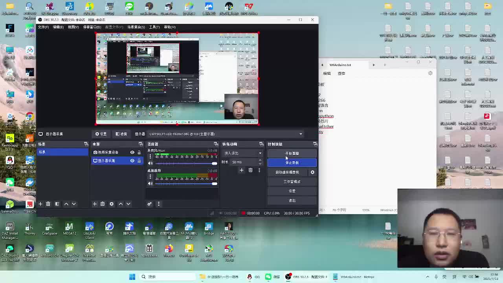Open the View menu in OBS

pyautogui.click(x=73, y=27)
